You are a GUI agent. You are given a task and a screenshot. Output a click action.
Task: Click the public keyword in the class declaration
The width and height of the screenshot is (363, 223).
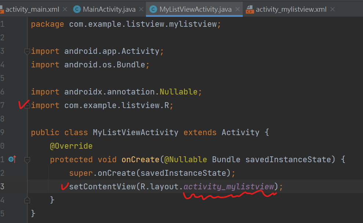45,133
